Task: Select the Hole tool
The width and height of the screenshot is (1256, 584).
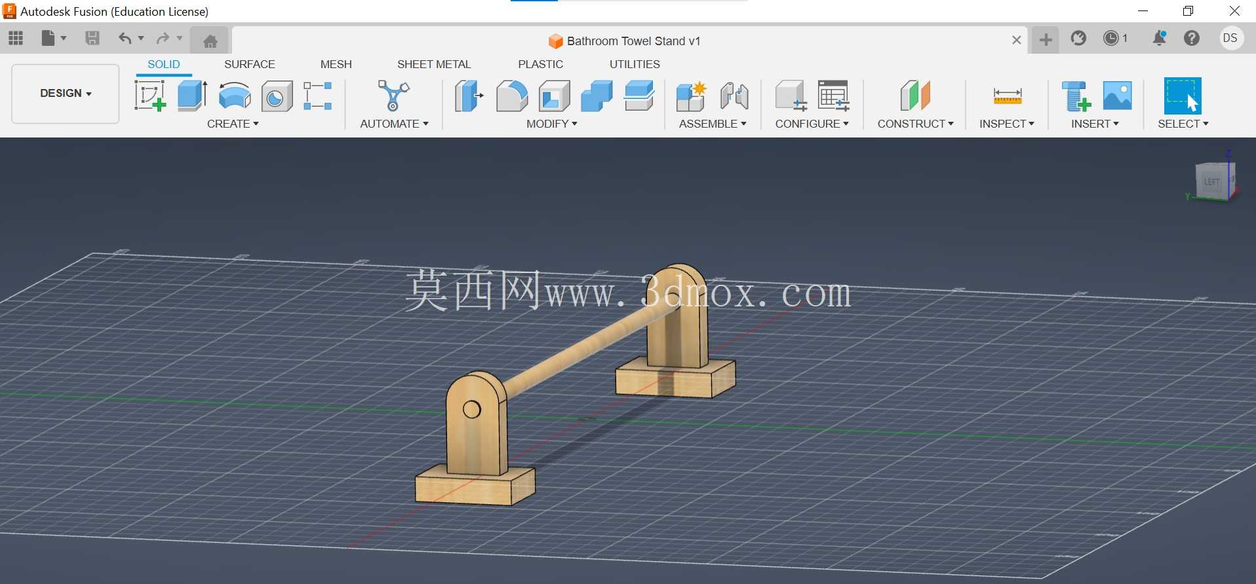Action: click(x=277, y=96)
